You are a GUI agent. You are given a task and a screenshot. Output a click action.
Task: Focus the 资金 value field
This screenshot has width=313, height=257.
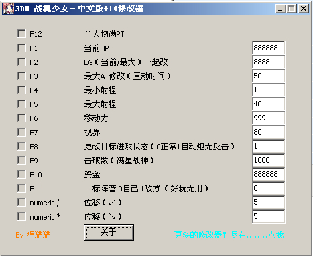[x=269, y=174]
